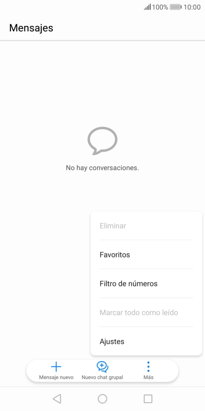The height and width of the screenshot is (411, 205).
Task: Tap the plus icon for Mensaje nuevo
Action: pos(56,367)
